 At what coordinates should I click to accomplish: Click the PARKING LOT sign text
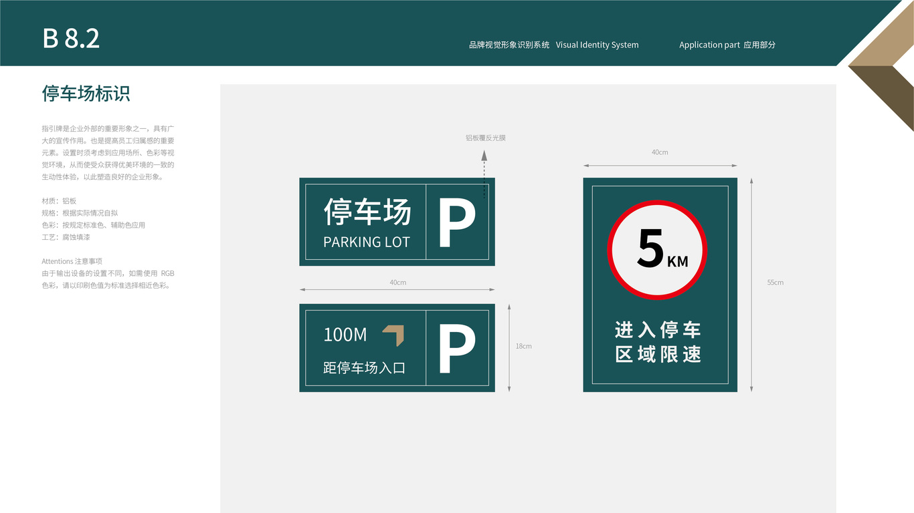pos(367,242)
